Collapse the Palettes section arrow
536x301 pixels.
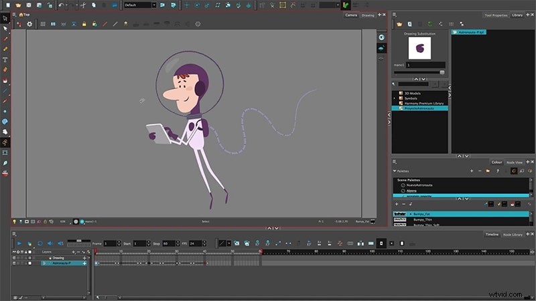395,171
